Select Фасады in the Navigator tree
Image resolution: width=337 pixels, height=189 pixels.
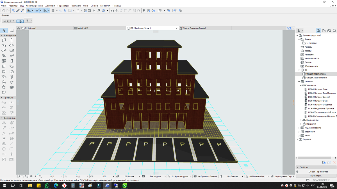(x=308, y=51)
